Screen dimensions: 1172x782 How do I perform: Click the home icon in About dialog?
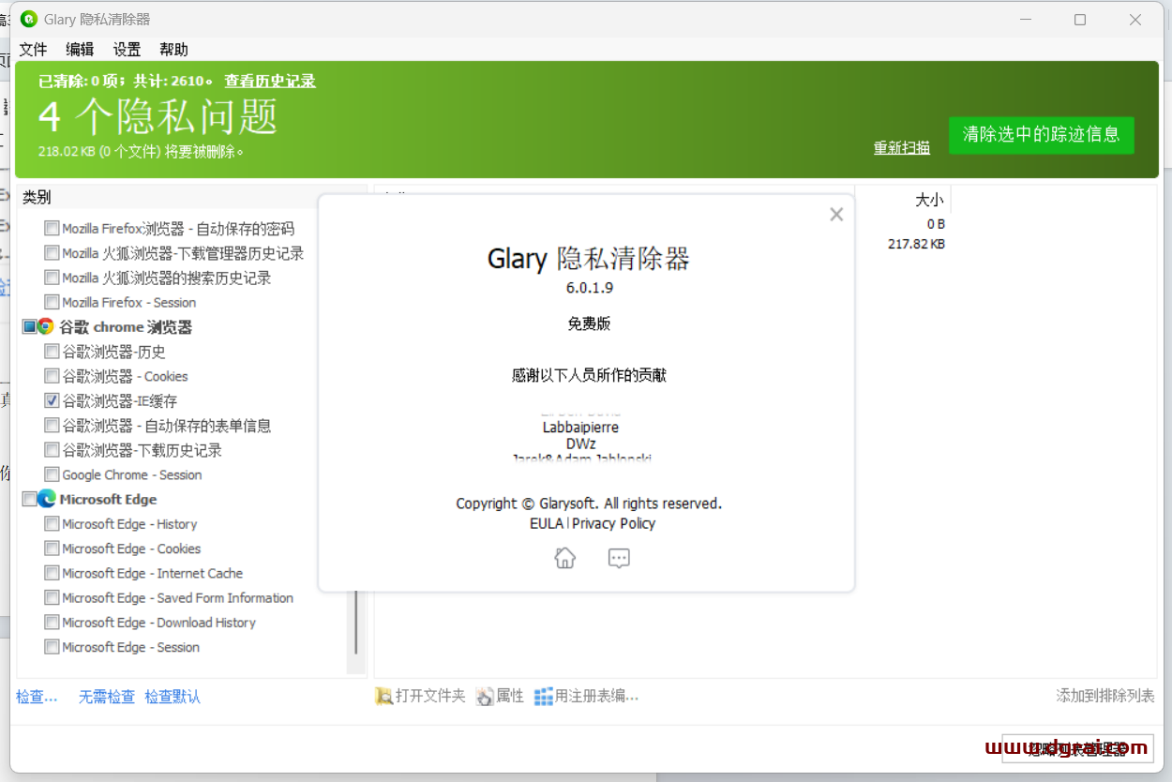(564, 558)
